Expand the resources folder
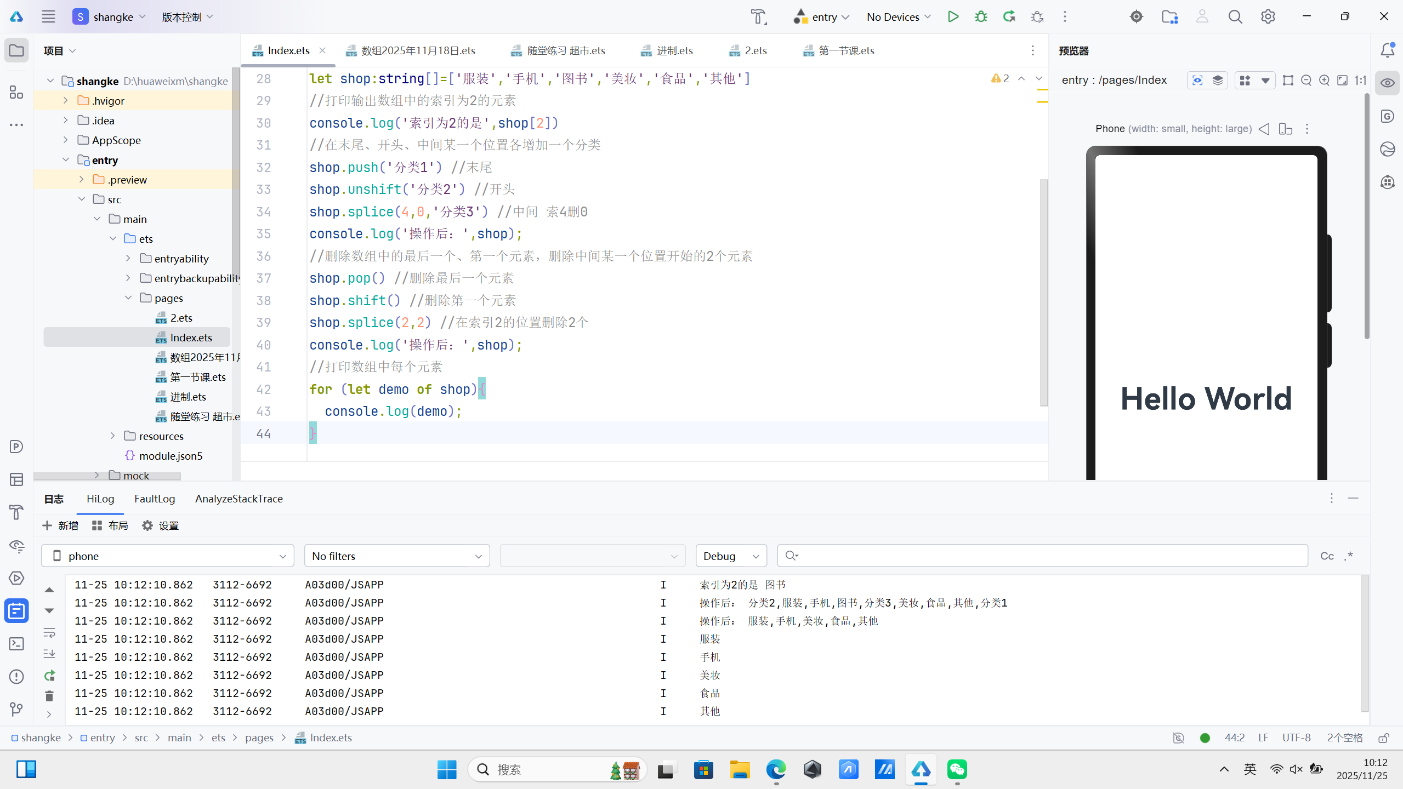This screenshot has height=789, width=1403. point(113,436)
